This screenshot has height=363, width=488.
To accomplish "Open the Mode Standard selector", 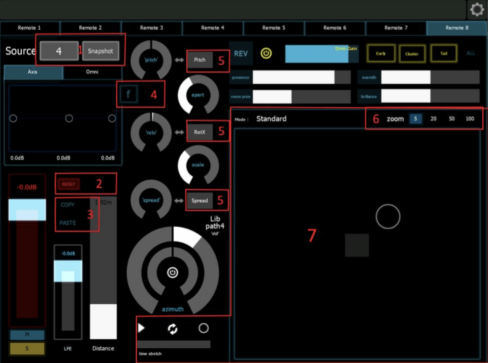I will coord(271,119).
